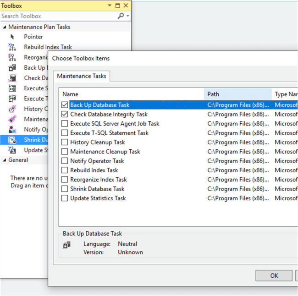The image size is (298, 296).
Task: Click the Execute SQL Agent Job icon
Action: pyautogui.click(x=12, y=88)
